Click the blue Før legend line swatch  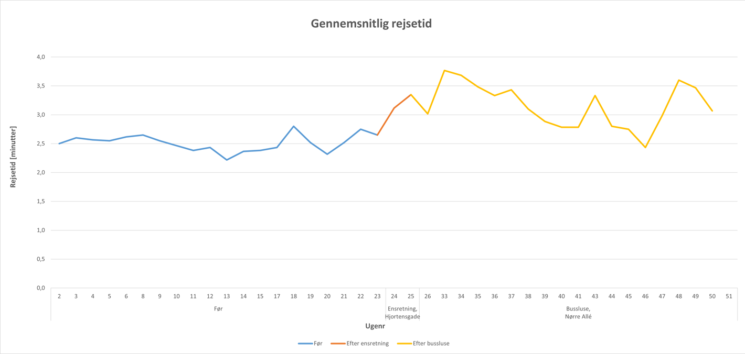305,344
